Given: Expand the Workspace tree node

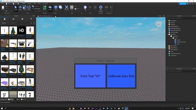Looking at the screenshot, I should (x=167, y=21).
